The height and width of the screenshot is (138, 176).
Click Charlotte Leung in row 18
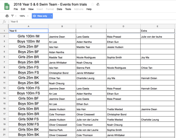pos(157,119)
